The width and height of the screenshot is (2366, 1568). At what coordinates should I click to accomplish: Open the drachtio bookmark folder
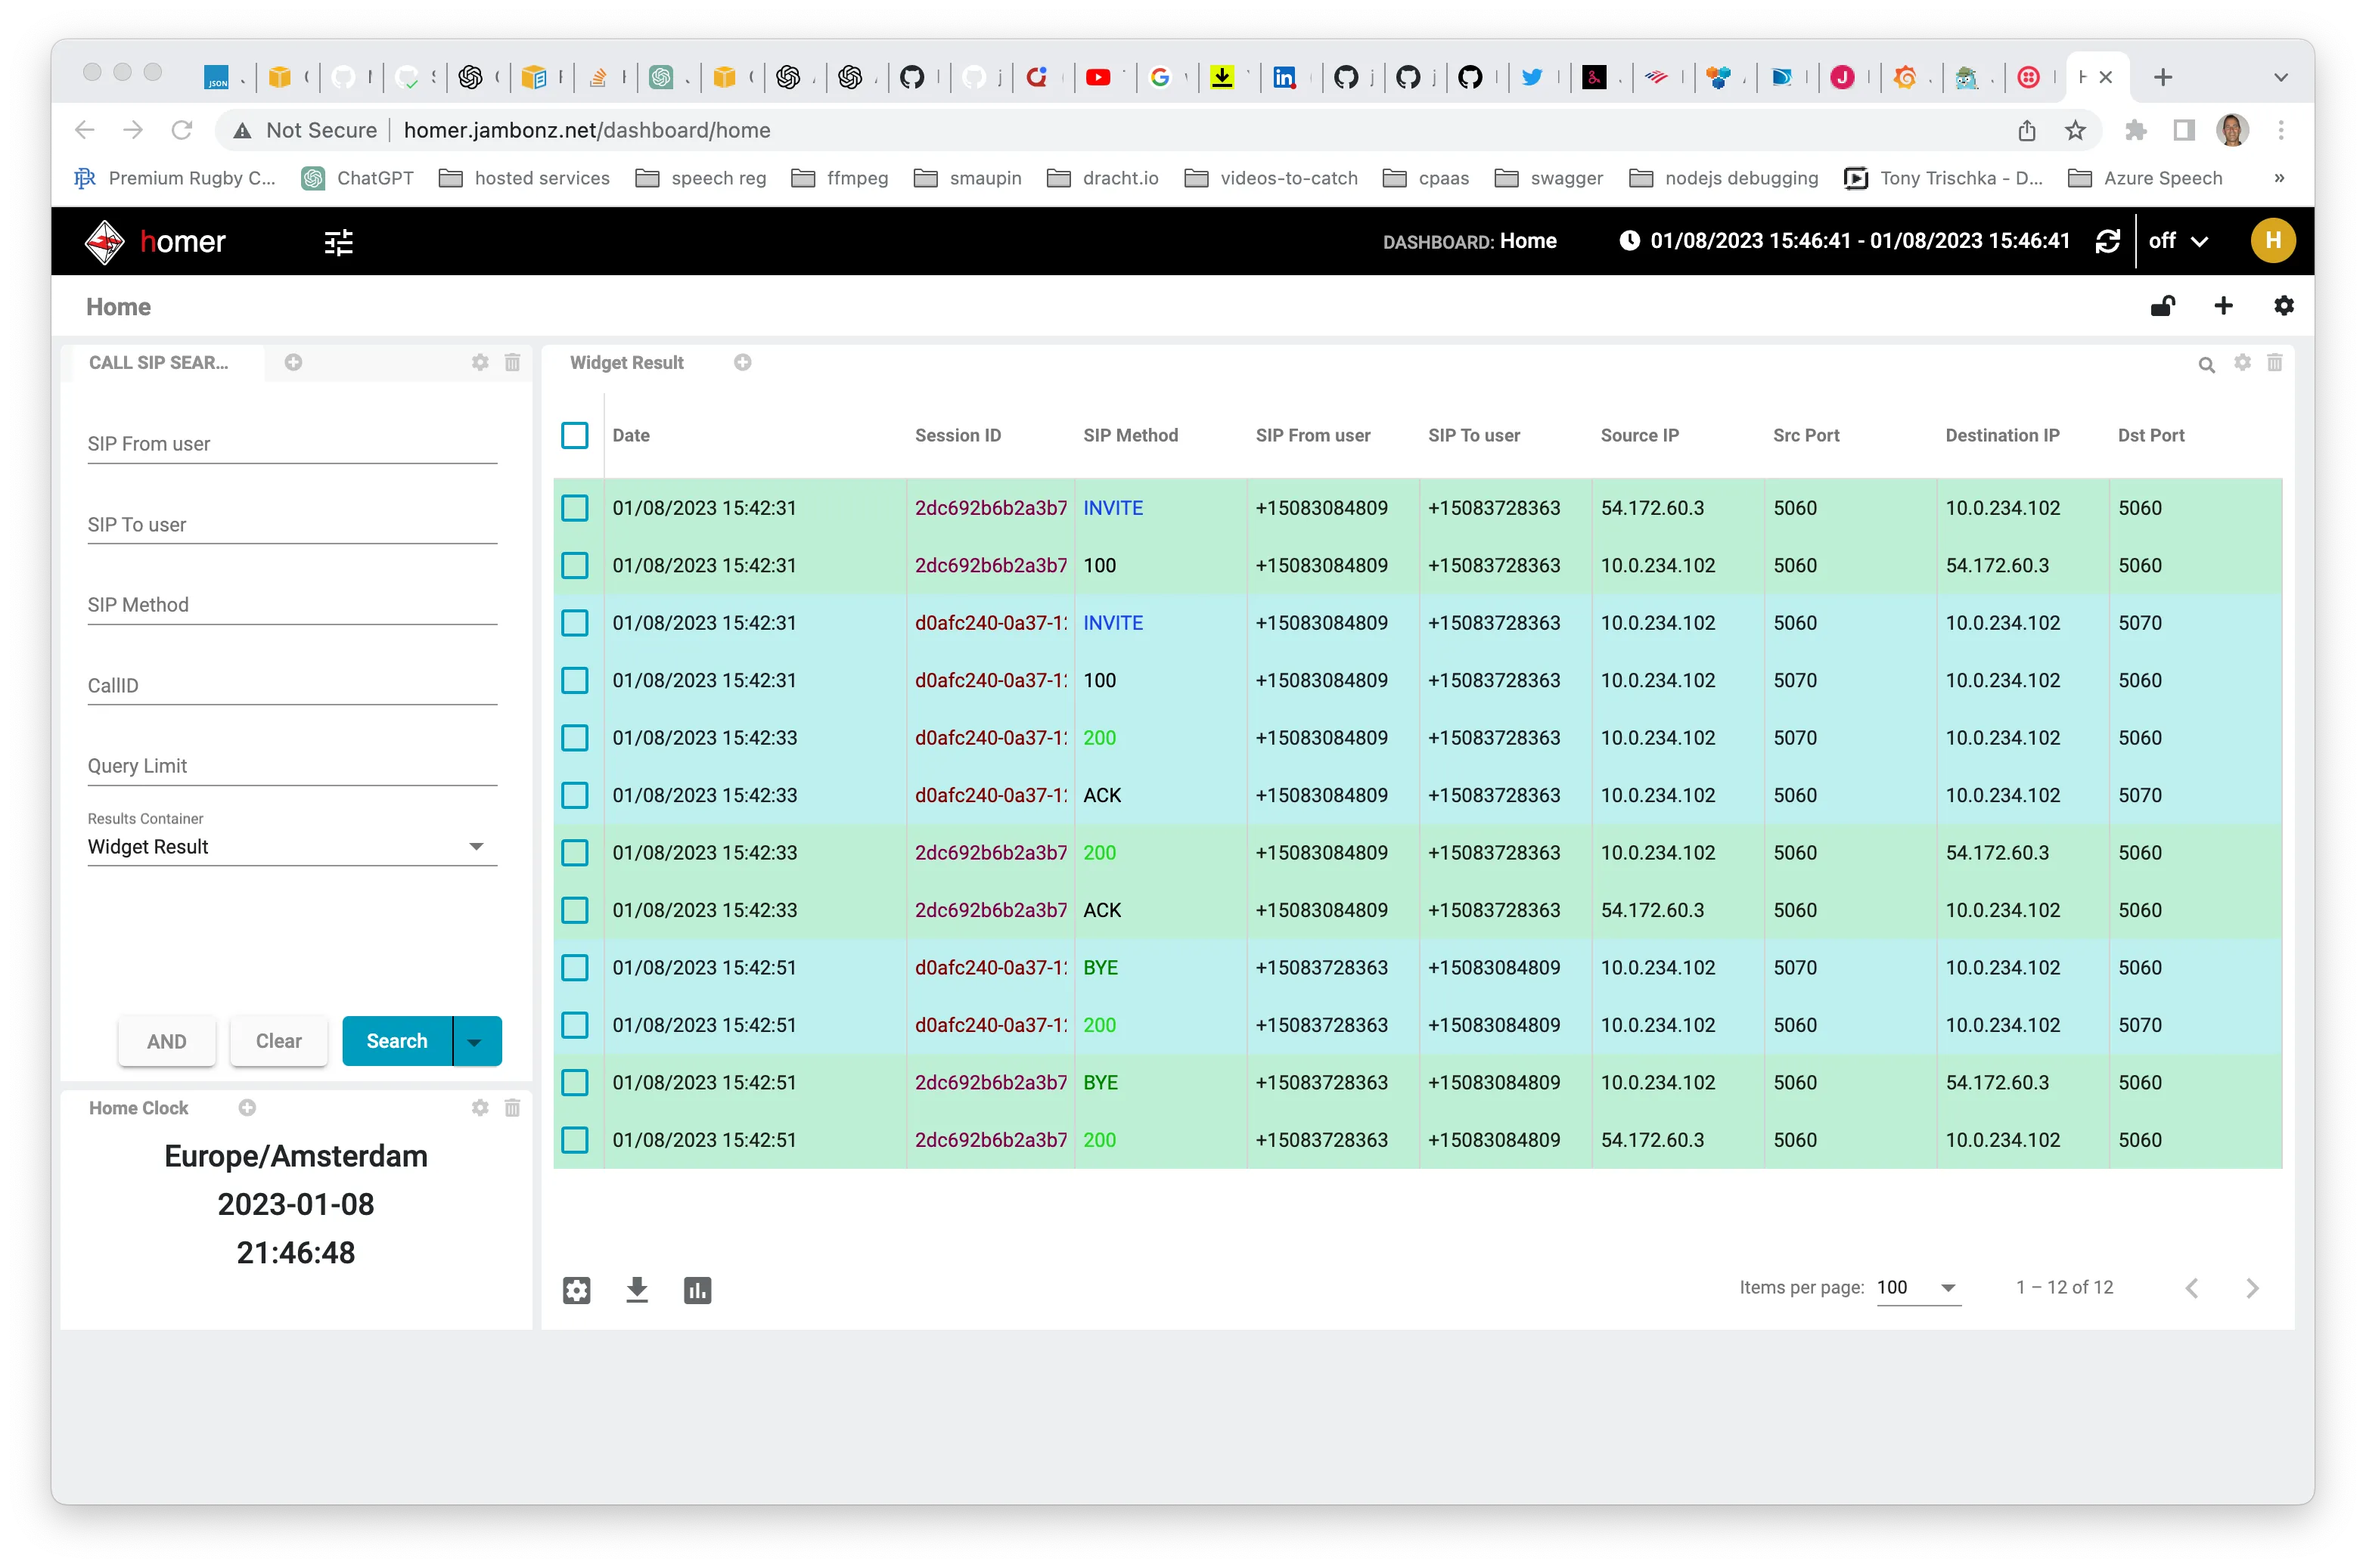coord(1101,178)
